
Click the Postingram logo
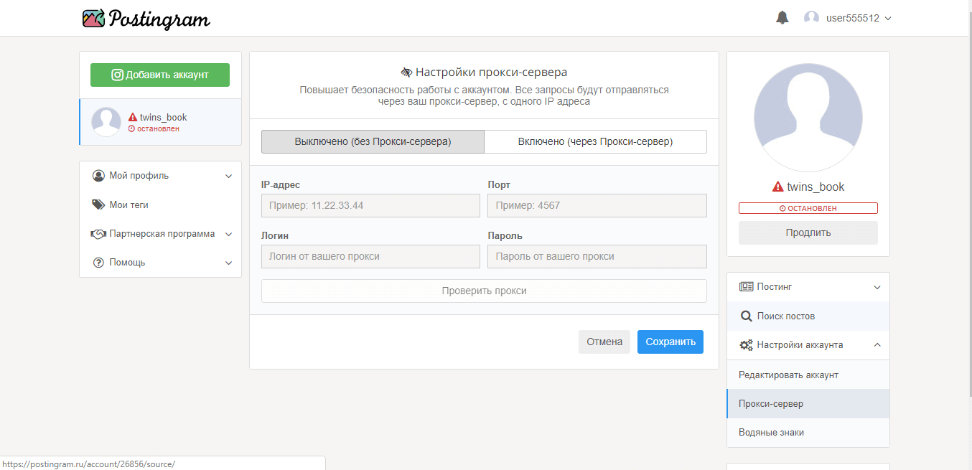tap(146, 19)
